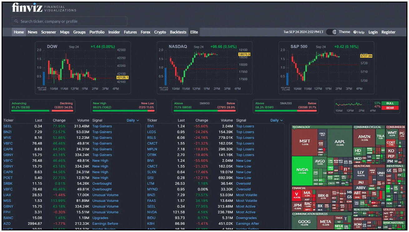Click the Volume column header, left table

(x=83, y=120)
